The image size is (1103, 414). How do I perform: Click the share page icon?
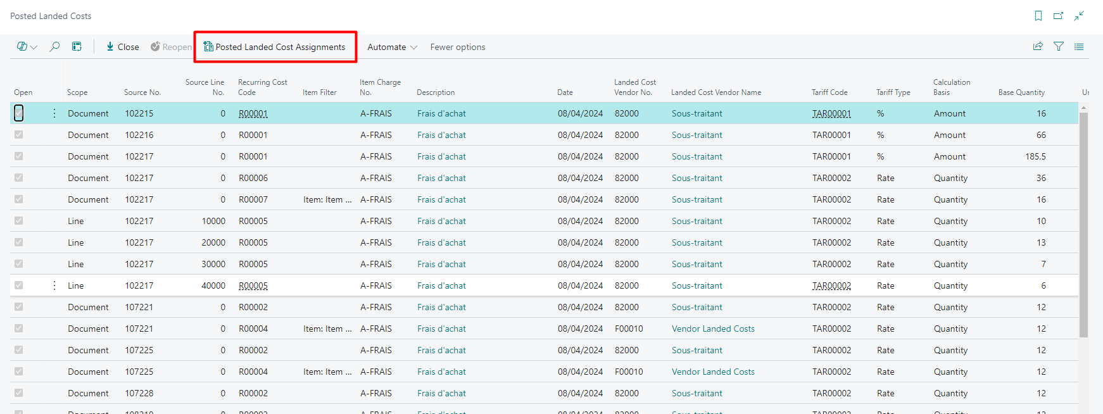pos(1038,46)
